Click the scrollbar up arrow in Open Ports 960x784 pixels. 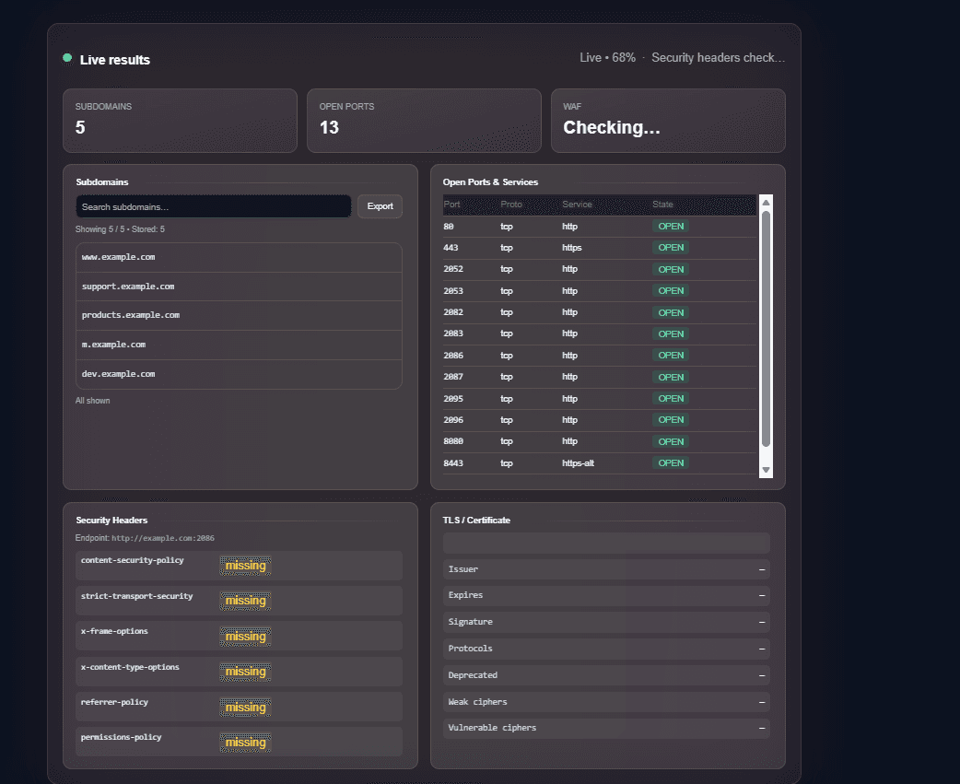[766, 203]
